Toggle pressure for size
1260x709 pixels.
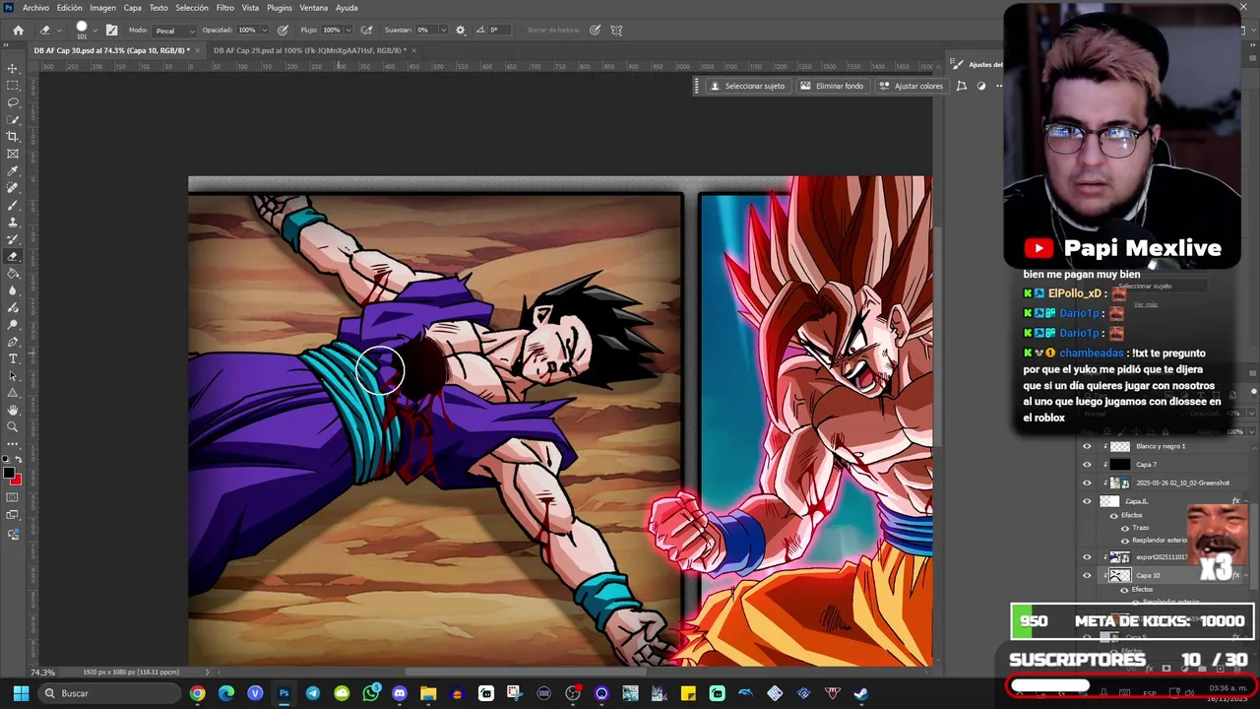coord(595,31)
